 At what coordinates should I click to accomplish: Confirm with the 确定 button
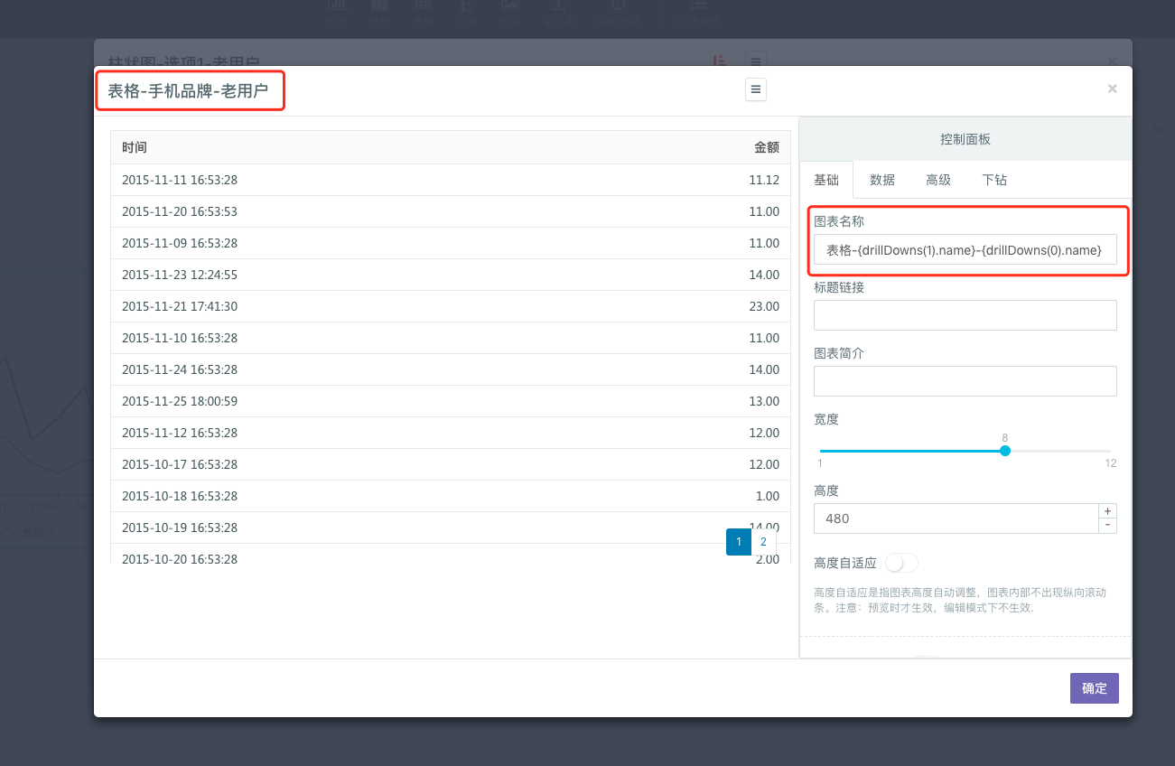pos(1095,688)
